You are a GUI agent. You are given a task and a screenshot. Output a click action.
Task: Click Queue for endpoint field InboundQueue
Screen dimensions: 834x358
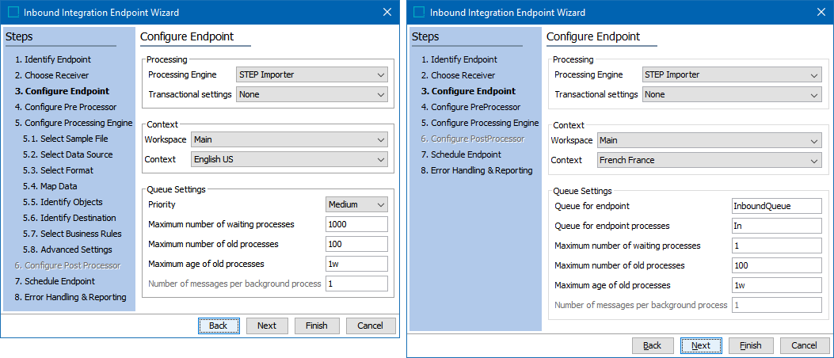pos(777,206)
